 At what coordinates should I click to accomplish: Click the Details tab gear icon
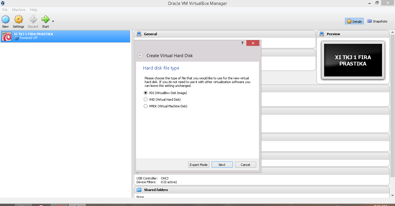(x=349, y=21)
